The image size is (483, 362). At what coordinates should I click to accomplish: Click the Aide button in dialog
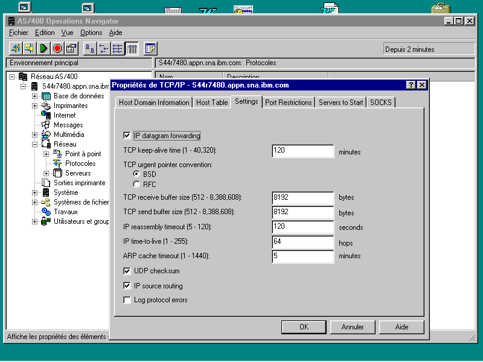point(401,327)
